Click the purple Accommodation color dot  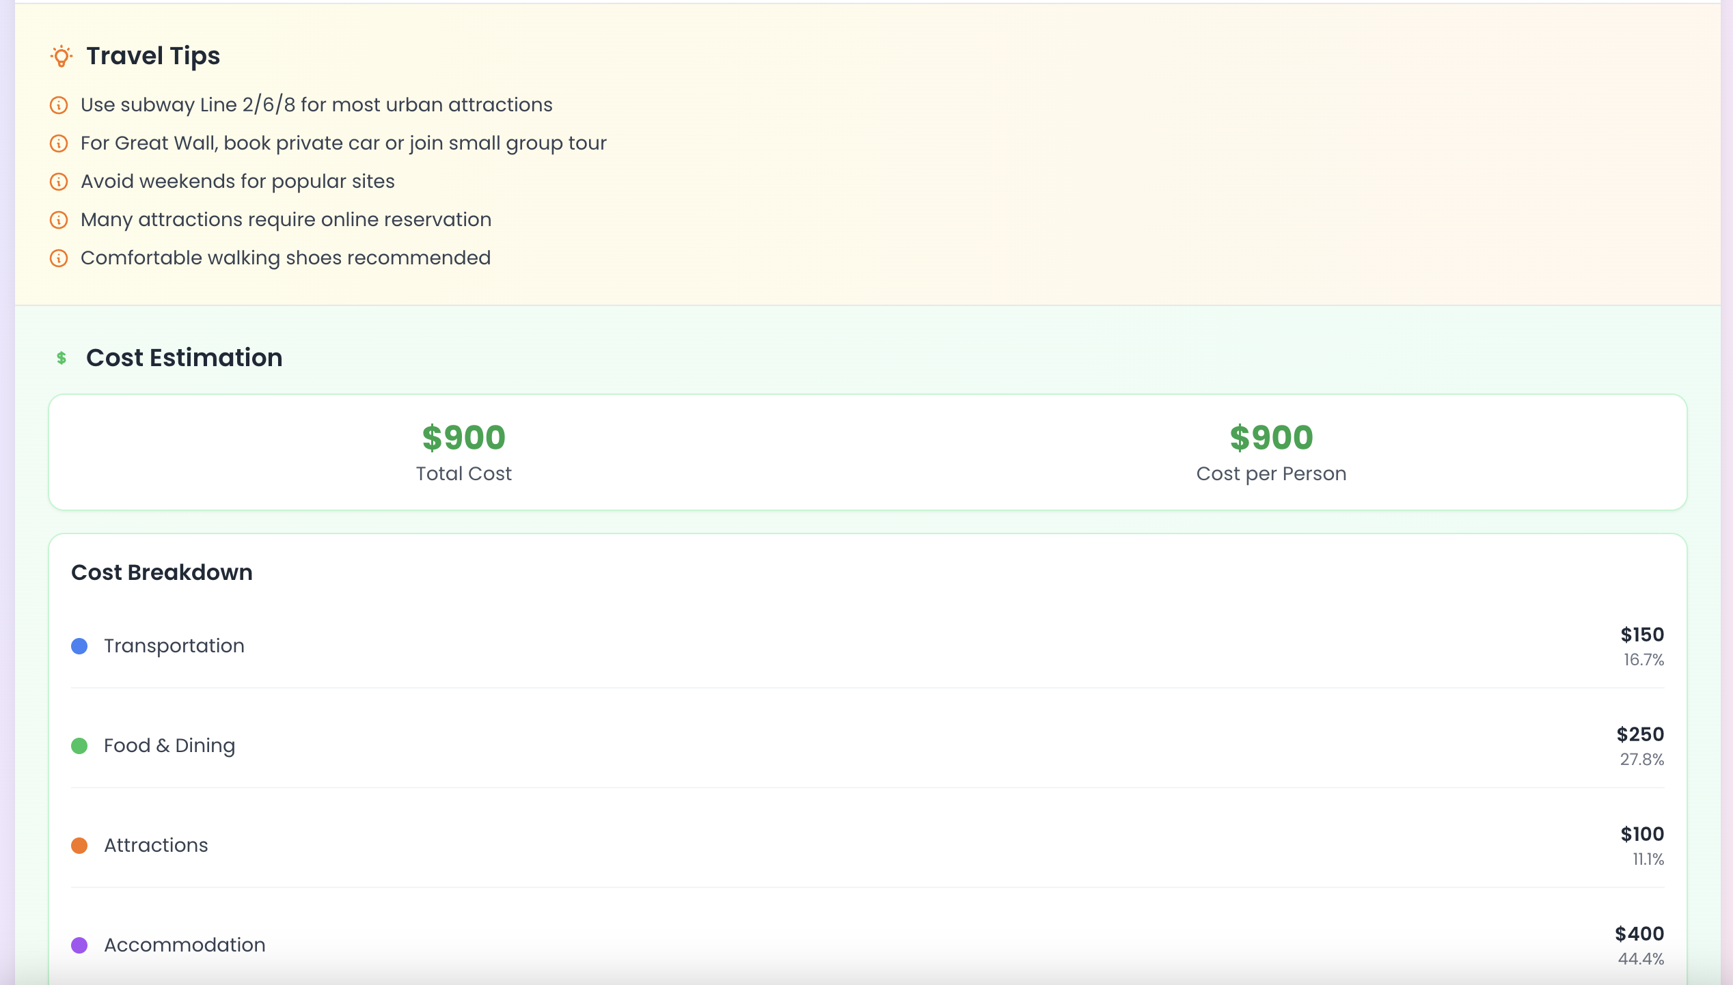pyautogui.click(x=79, y=945)
